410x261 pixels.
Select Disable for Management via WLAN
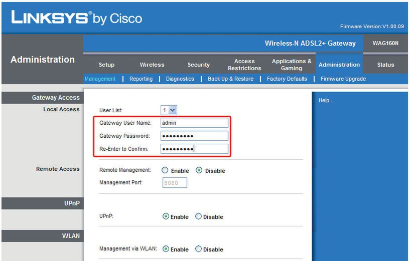tap(198, 249)
